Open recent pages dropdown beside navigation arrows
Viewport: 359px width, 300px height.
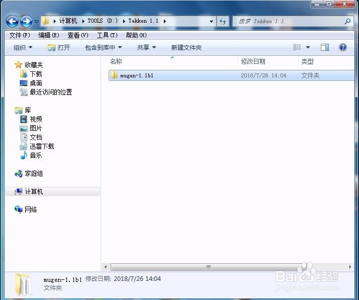coord(36,21)
